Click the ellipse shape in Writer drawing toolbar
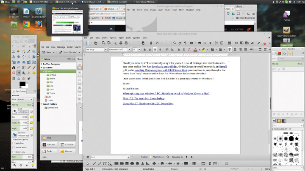The image size is (305, 171). (132, 164)
